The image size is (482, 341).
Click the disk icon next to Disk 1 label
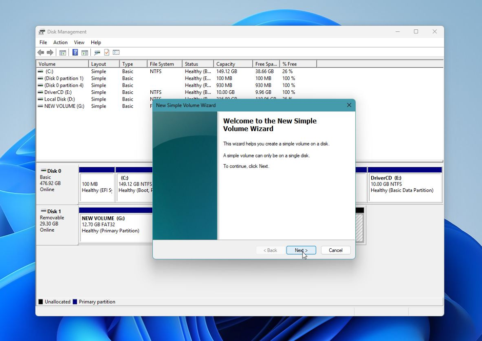[44, 211]
